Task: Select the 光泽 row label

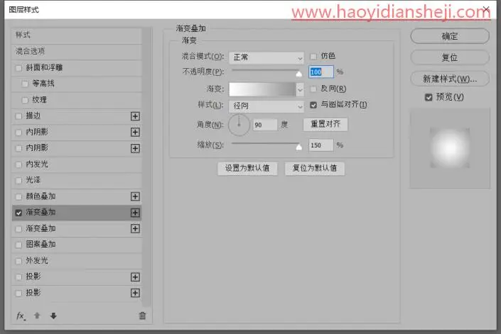Action: pyautogui.click(x=33, y=180)
